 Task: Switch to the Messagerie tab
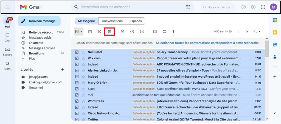[86, 21]
